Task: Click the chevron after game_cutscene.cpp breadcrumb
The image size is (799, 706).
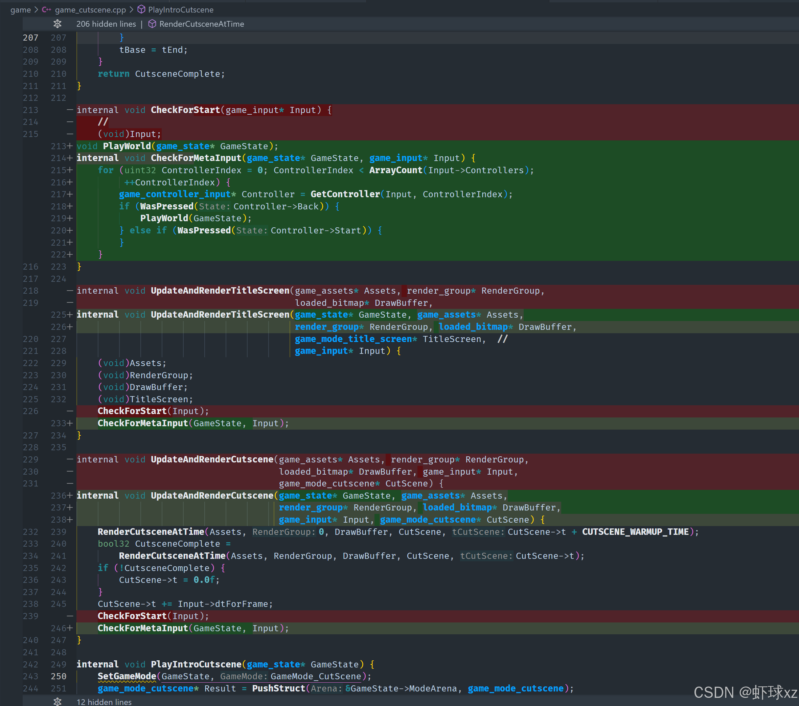Action: click(x=131, y=10)
